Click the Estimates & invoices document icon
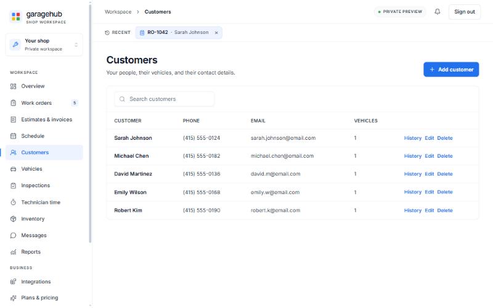Viewport: 493px width, 308px height. 13,120
